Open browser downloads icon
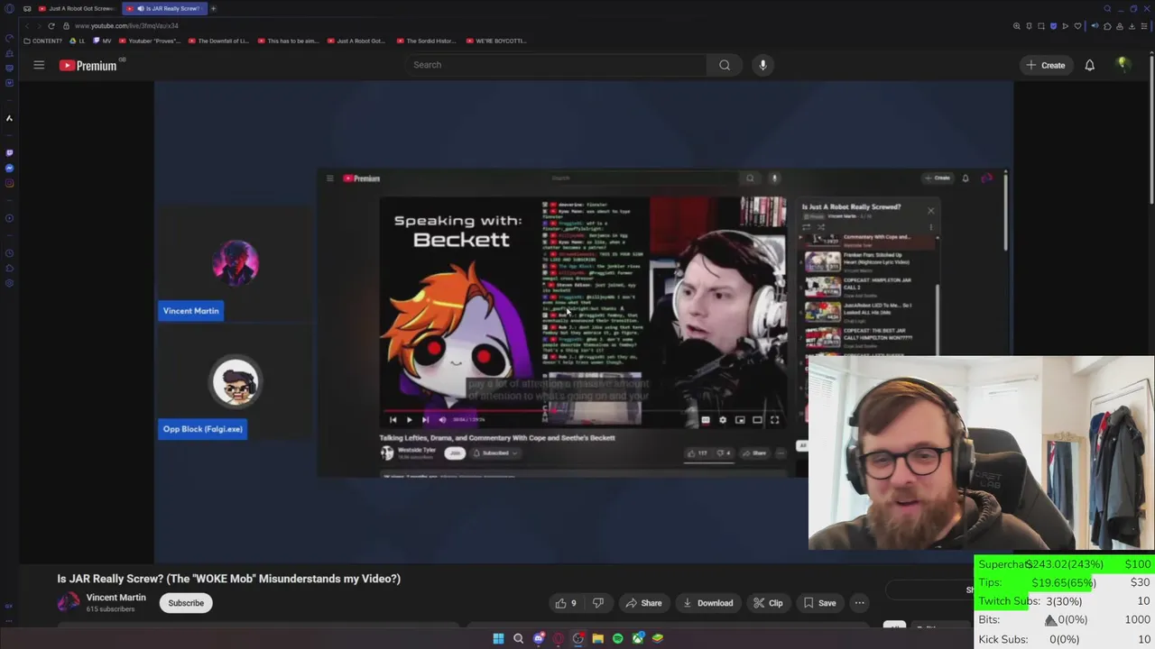 coord(1132,26)
